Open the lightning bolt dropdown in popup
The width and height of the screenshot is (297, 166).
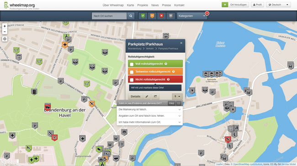177,96
